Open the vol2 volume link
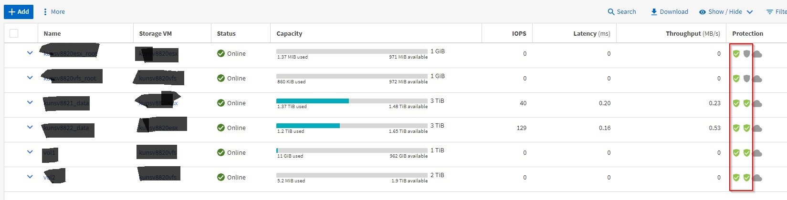 [x=50, y=177]
